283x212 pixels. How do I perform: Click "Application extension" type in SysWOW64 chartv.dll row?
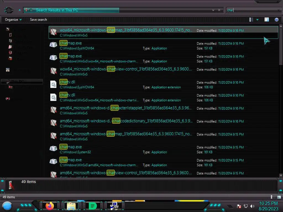(166, 87)
